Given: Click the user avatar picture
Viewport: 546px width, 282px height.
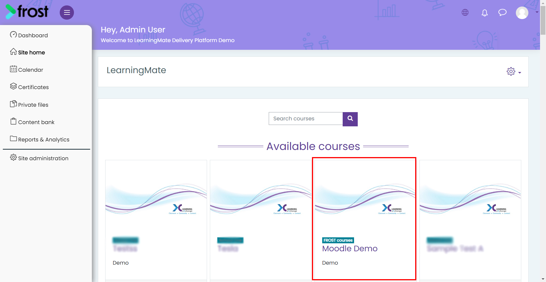Looking at the screenshot, I should point(522,13).
